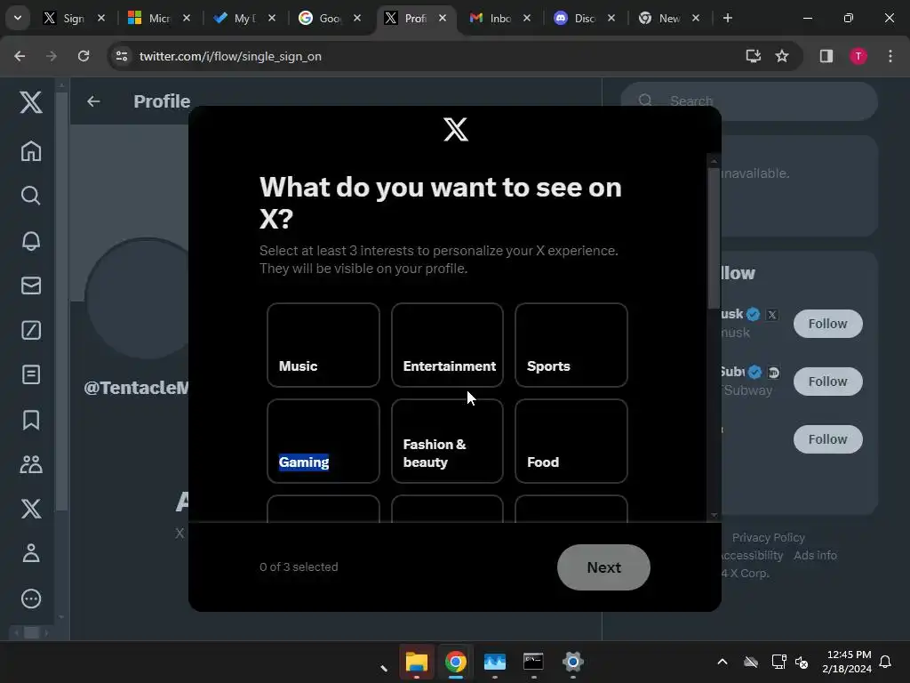Open Home from the sidebar
Image resolution: width=910 pixels, height=683 pixels.
(31, 151)
